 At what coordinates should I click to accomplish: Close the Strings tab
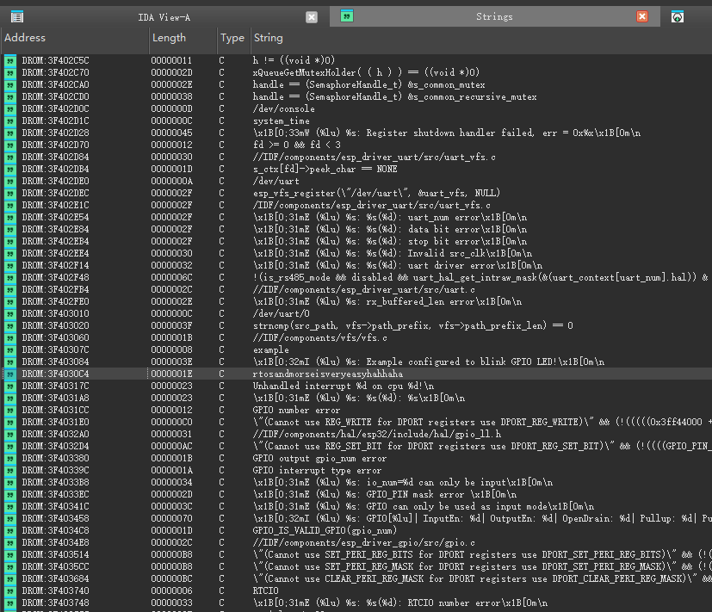(x=642, y=16)
